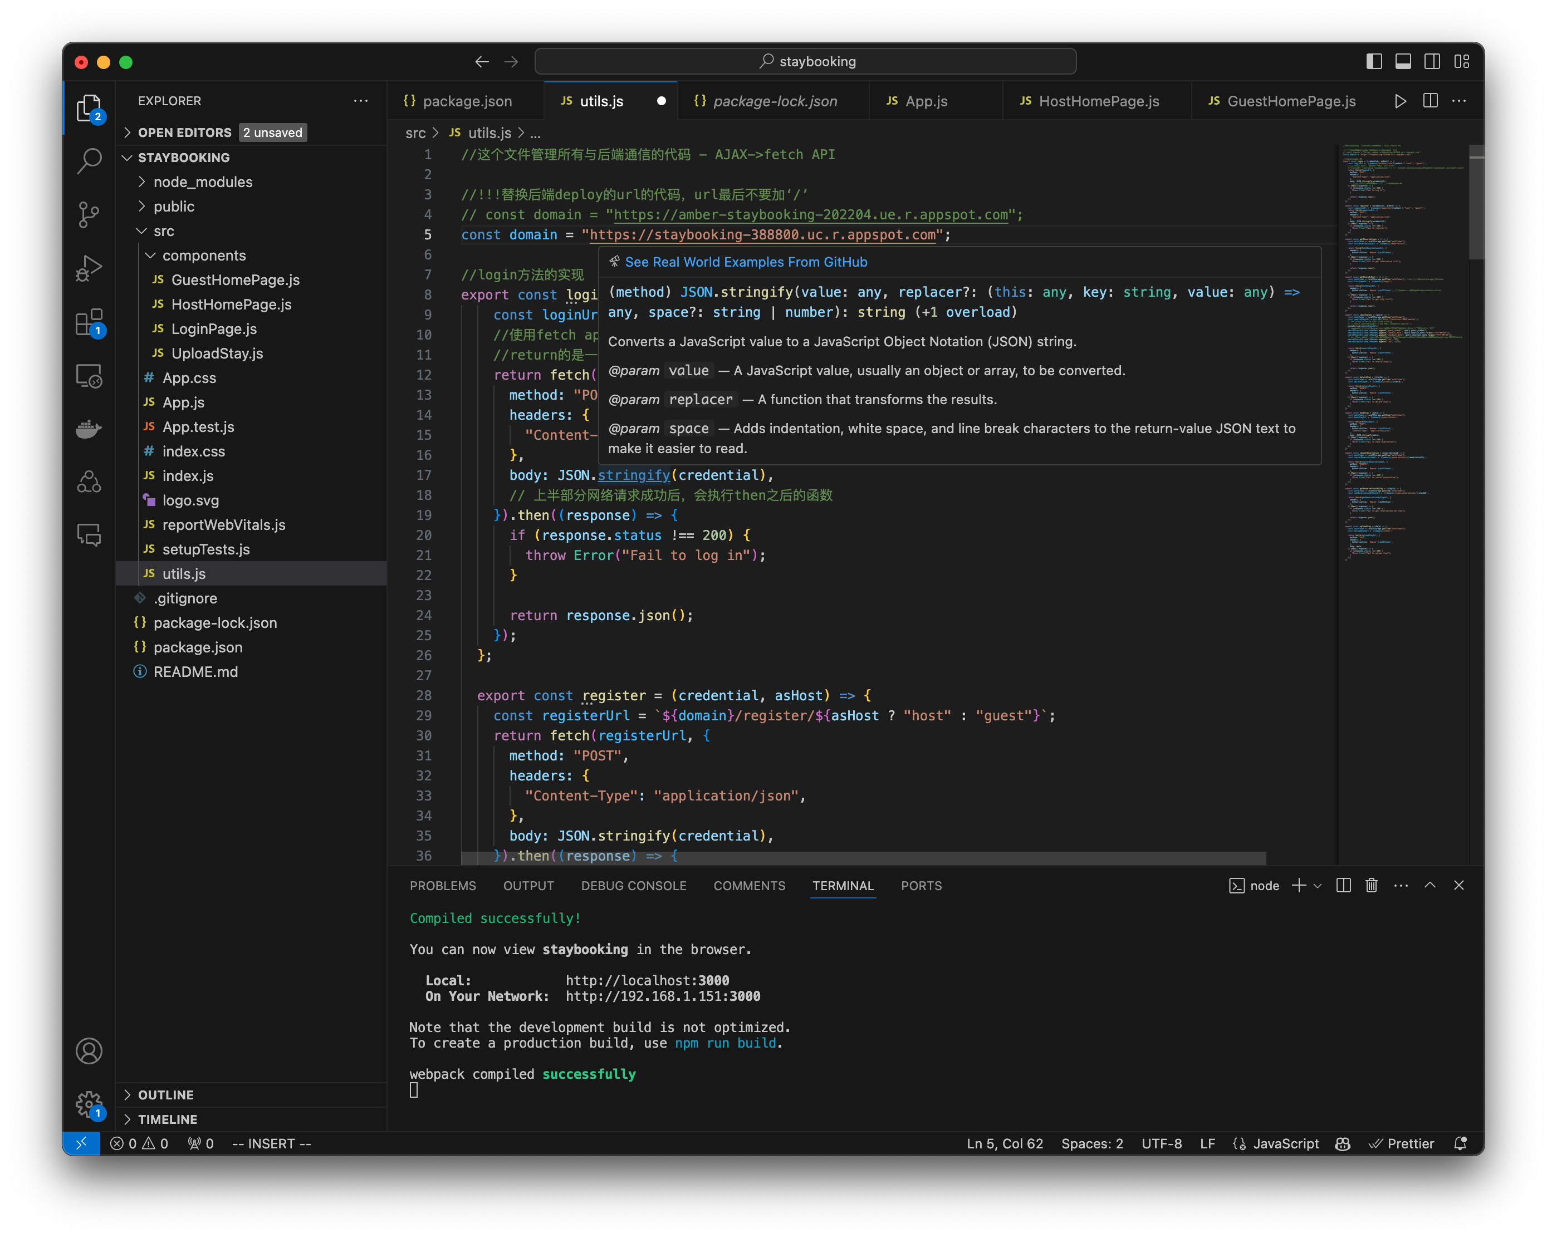
Task: Open the Docker sidebar view
Action: pos(89,428)
